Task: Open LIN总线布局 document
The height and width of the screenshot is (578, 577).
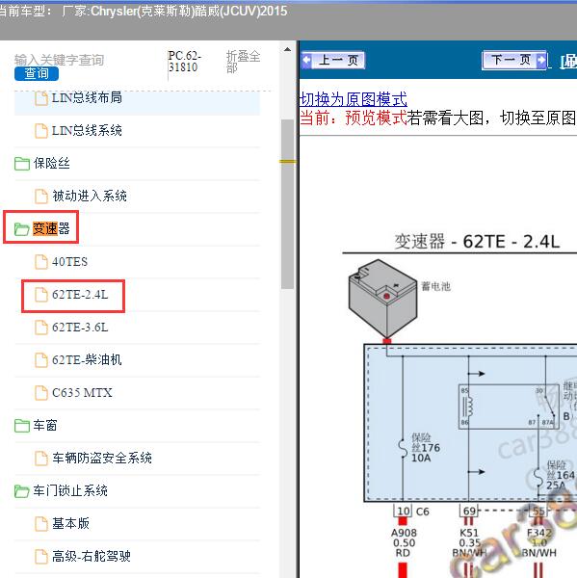Action: pyautogui.click(x=87, y=97)
